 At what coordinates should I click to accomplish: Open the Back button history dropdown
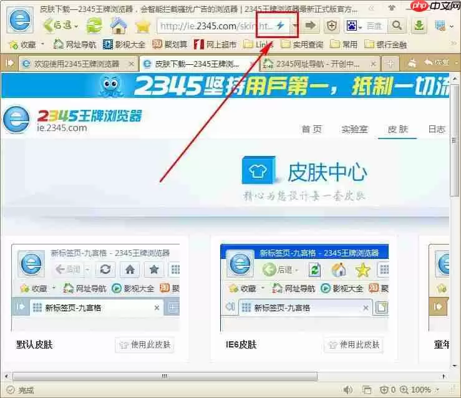coord(76,26)
